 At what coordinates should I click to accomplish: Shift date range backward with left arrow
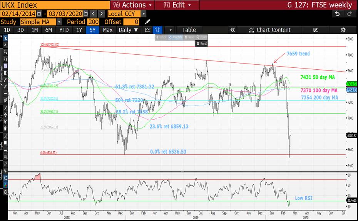click(93, 14)
